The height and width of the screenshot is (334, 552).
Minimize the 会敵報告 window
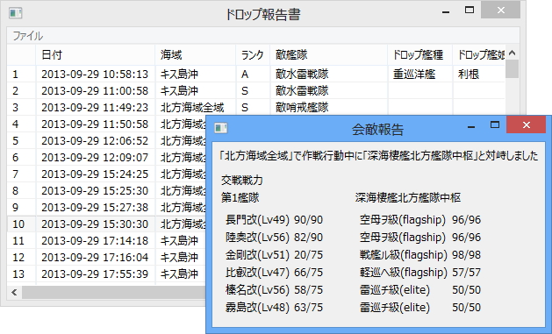[471, 126]
